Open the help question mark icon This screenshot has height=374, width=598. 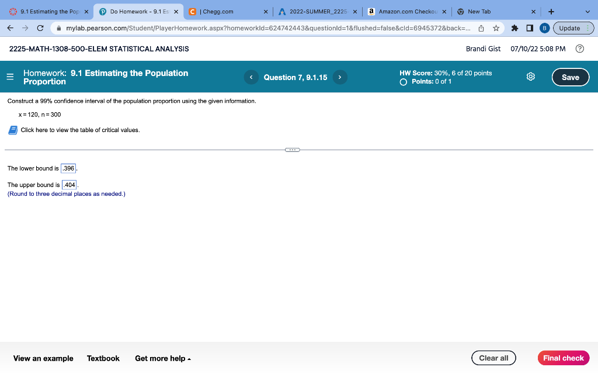[x=580, y=49]
